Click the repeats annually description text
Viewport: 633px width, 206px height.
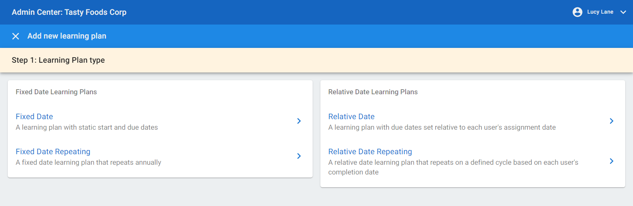tap(88, 162)
